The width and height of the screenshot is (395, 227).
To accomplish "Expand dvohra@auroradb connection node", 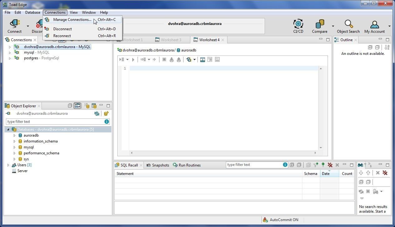I will click(x=10, y=47).
